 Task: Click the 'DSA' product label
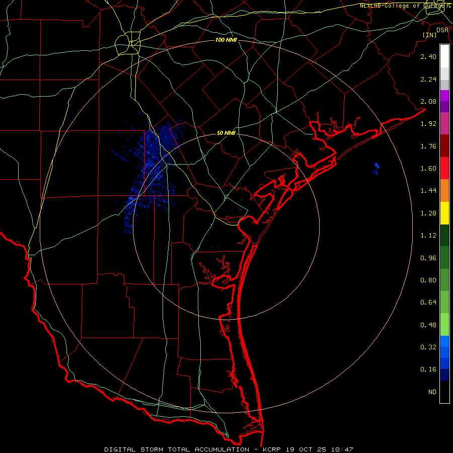coord(442,30)
